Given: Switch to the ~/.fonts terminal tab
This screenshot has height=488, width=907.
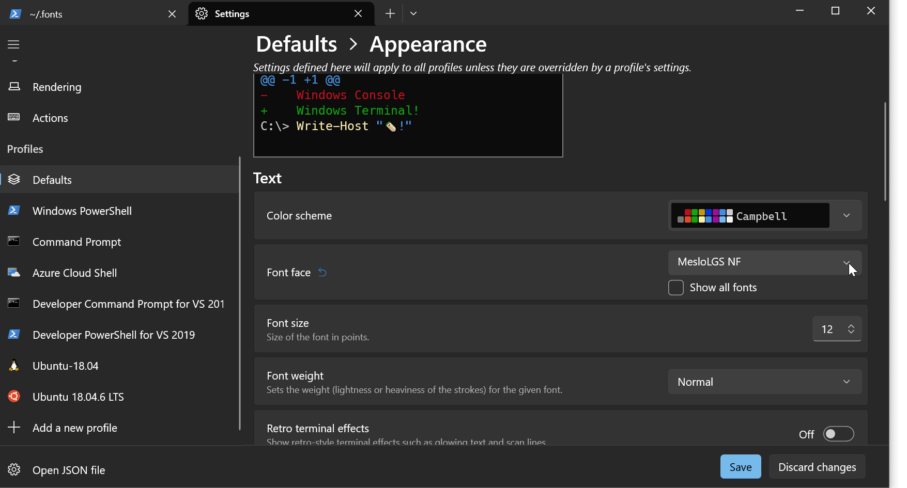Looking at the screenshot, I should tap(83, 13).
